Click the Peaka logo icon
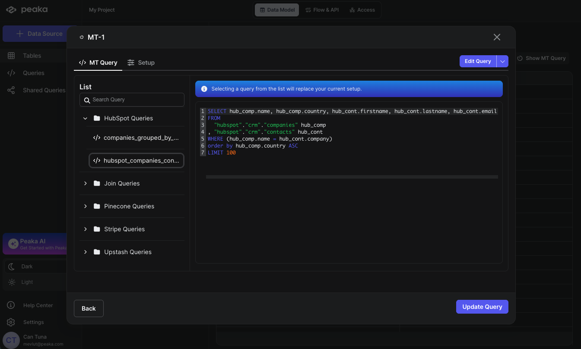This screenshot has height=349, width=581. pyautogui.click(x=11, y=9)
